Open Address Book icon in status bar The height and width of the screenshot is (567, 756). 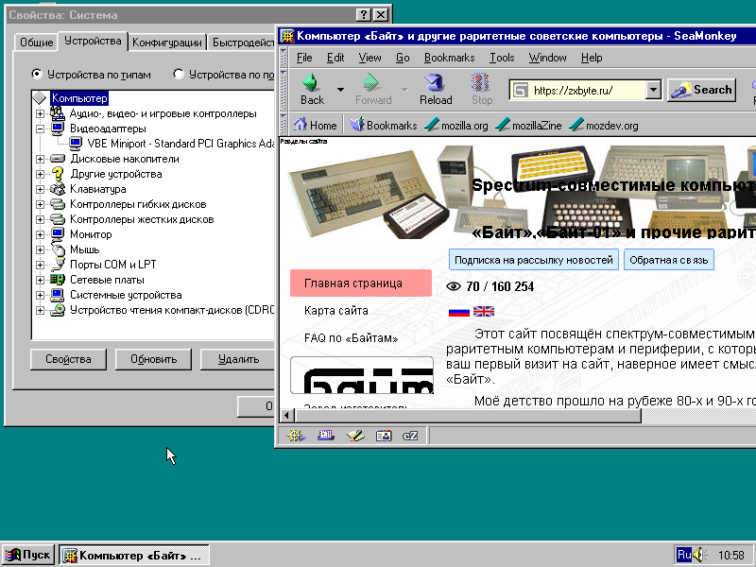384,436
